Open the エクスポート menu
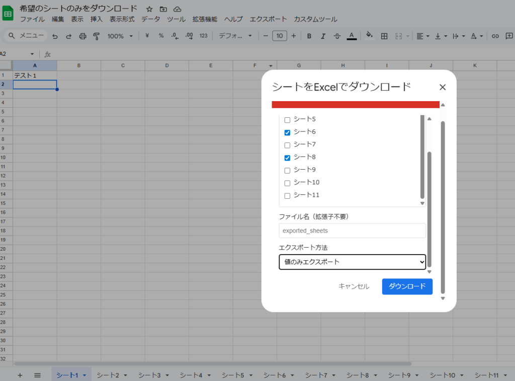The height and width of the screenshot is (381, 515). (269, 19)
